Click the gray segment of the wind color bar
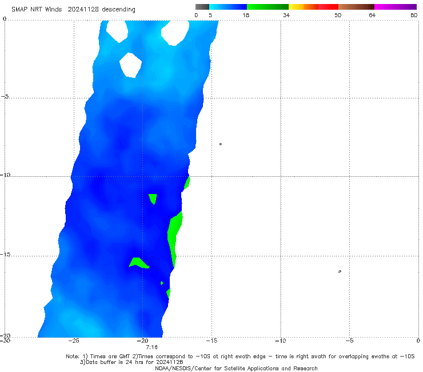 click(x=202, y=7)
